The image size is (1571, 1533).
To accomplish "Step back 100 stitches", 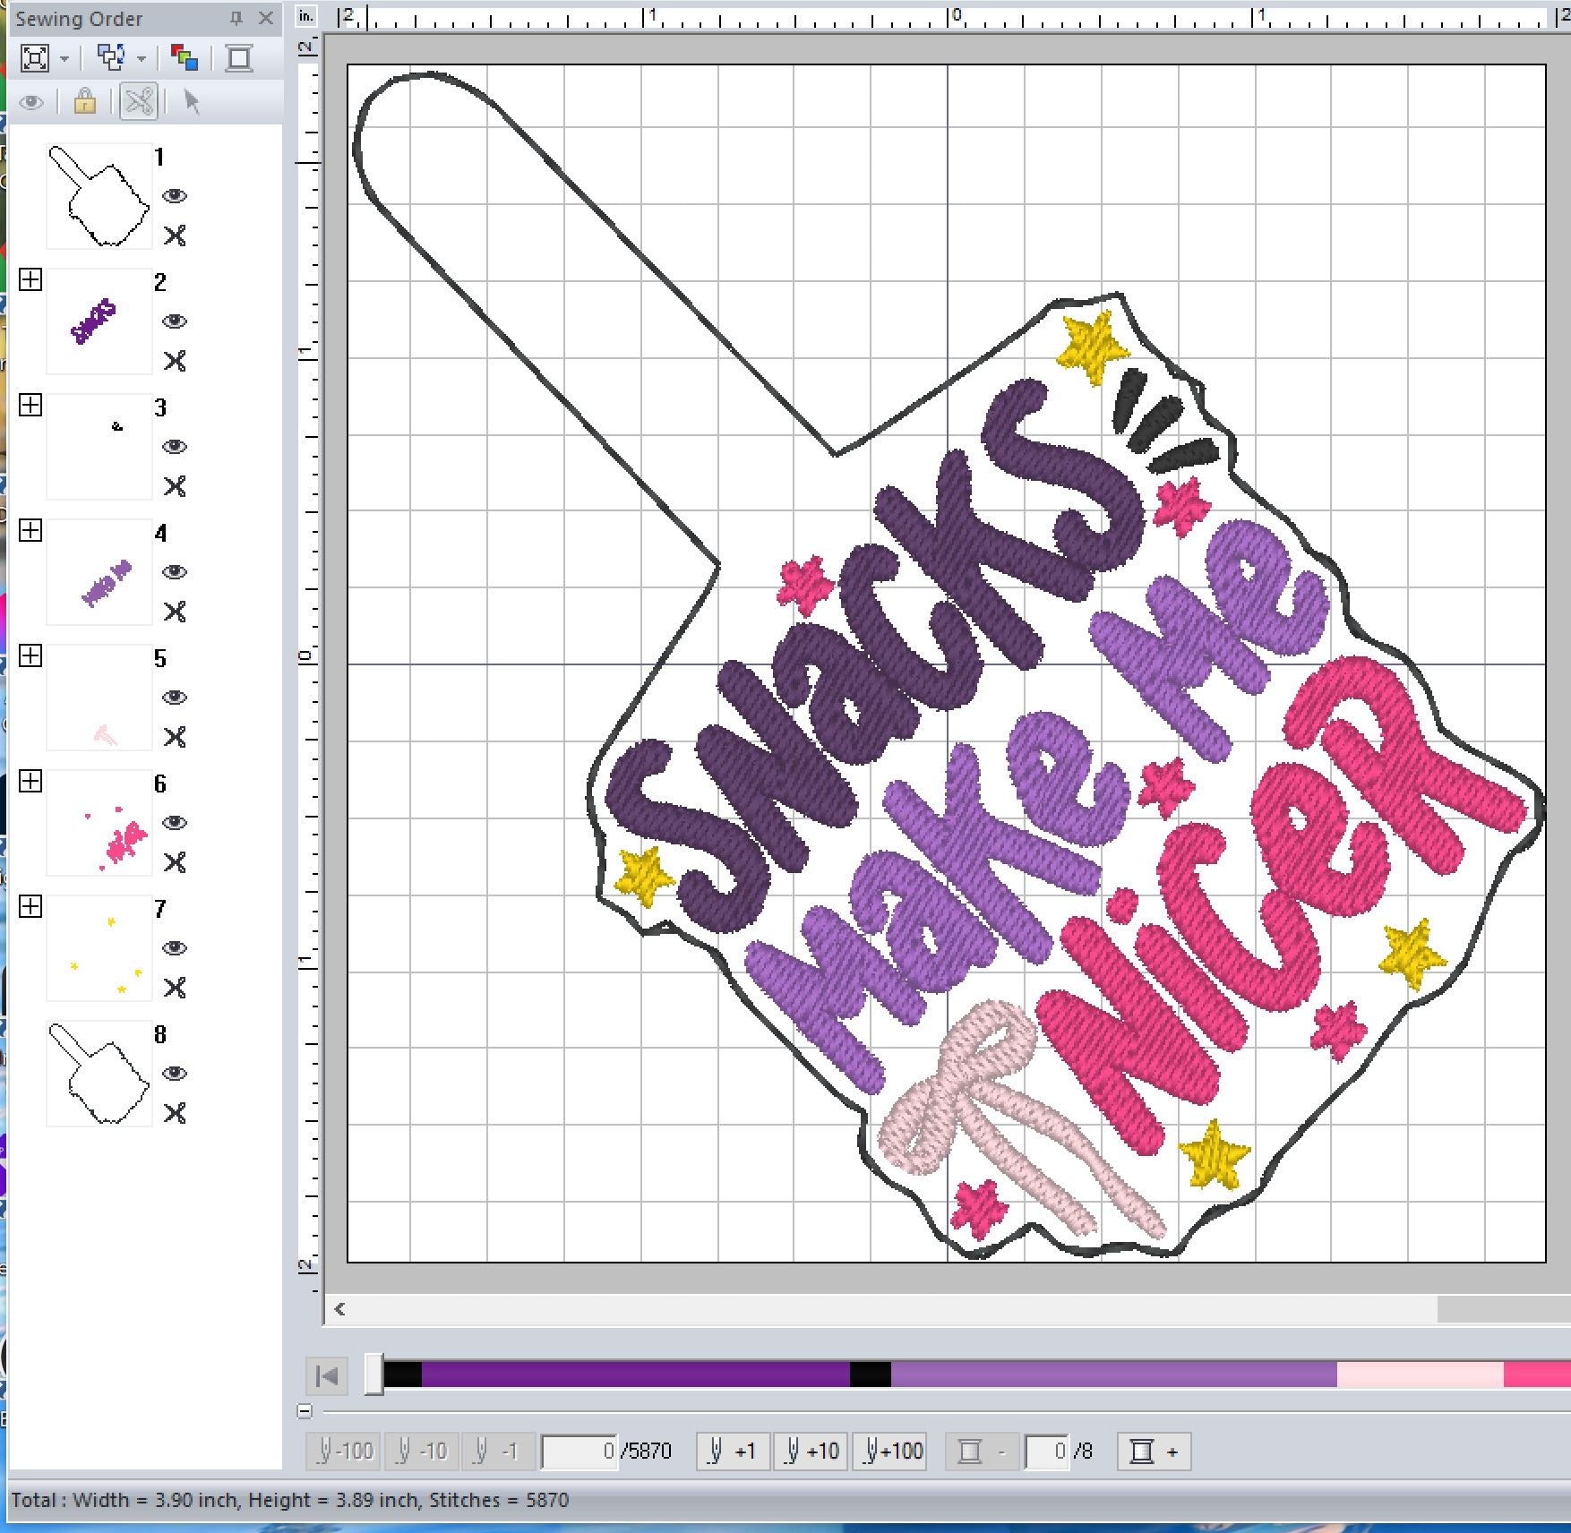I will pyautogui.click(x=344, y=1451).
